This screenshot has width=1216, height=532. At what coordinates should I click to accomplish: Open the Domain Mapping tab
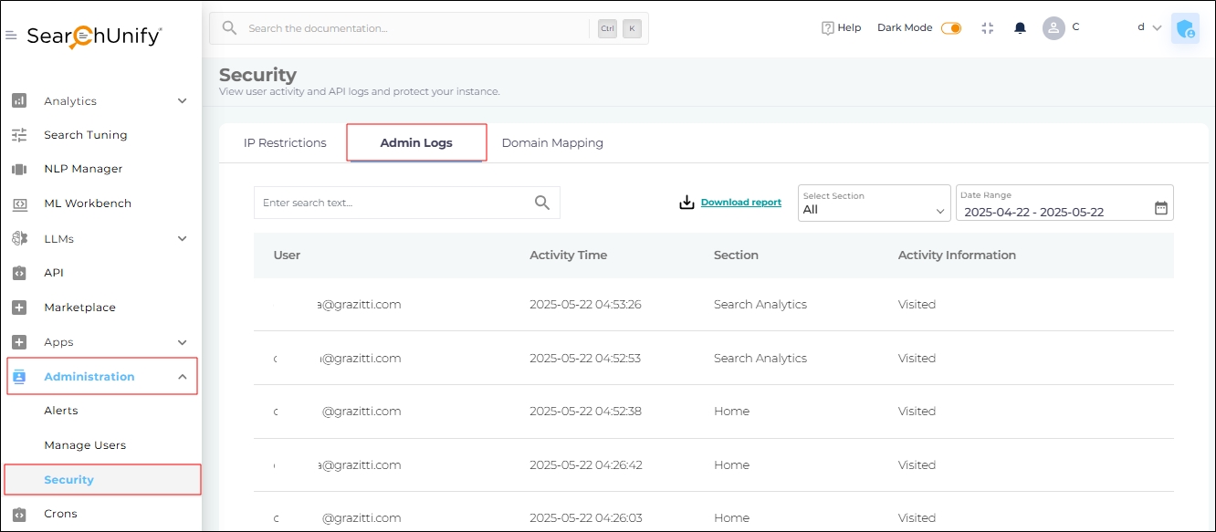tap(552, 143)
